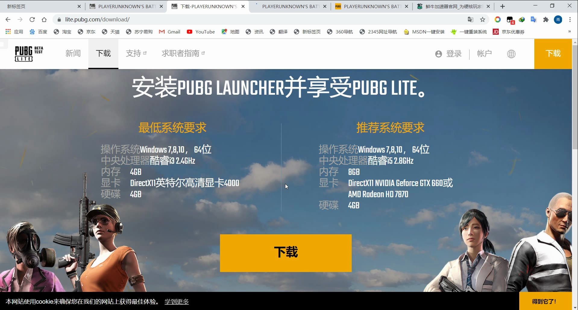Open the 新标签页 bookmark
Viewport: 578px width, 310px height.
307,32
